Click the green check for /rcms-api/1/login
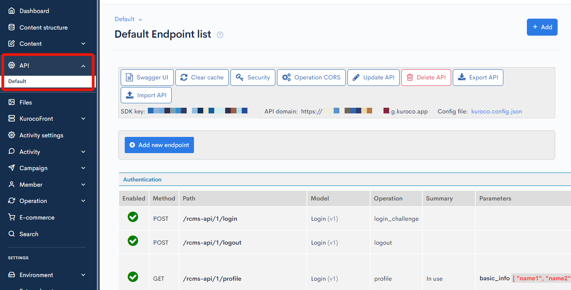Screen dimensions: 571x290 click(133, 217)
